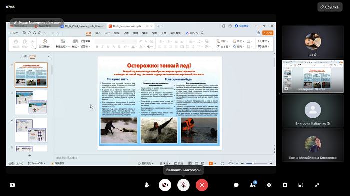Image resolution: width=350 pixels, height=196 pixels.
Task: Click the zoom slider in status bar
Action: [x=256, y=163]
